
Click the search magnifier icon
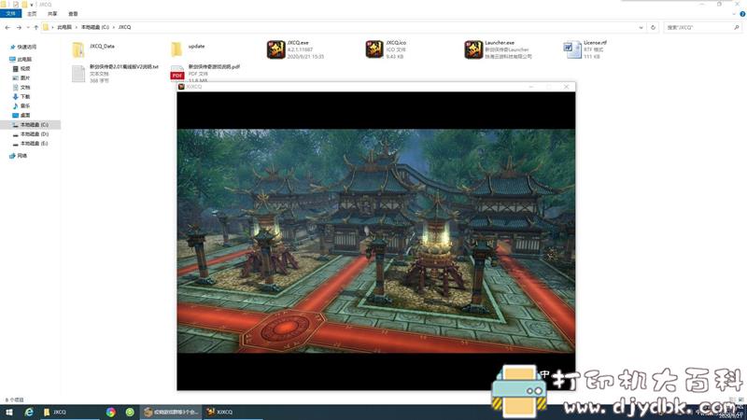click(737, 28)
